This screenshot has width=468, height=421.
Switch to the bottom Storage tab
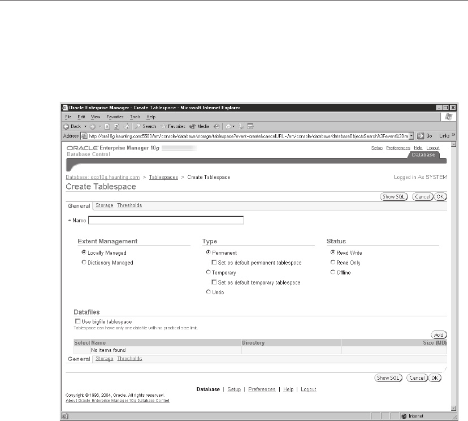[105, 359]
